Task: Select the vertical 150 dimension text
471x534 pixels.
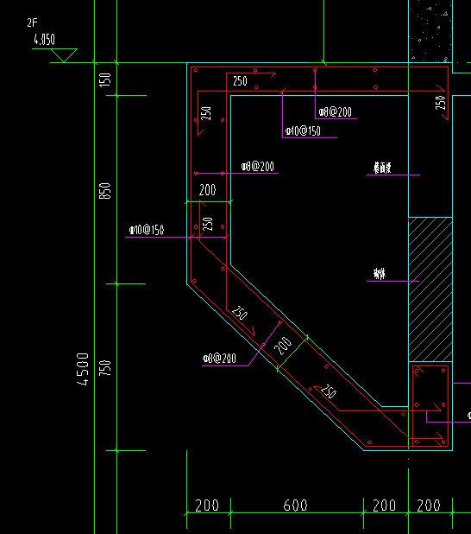Action: [x=105, y=79]
